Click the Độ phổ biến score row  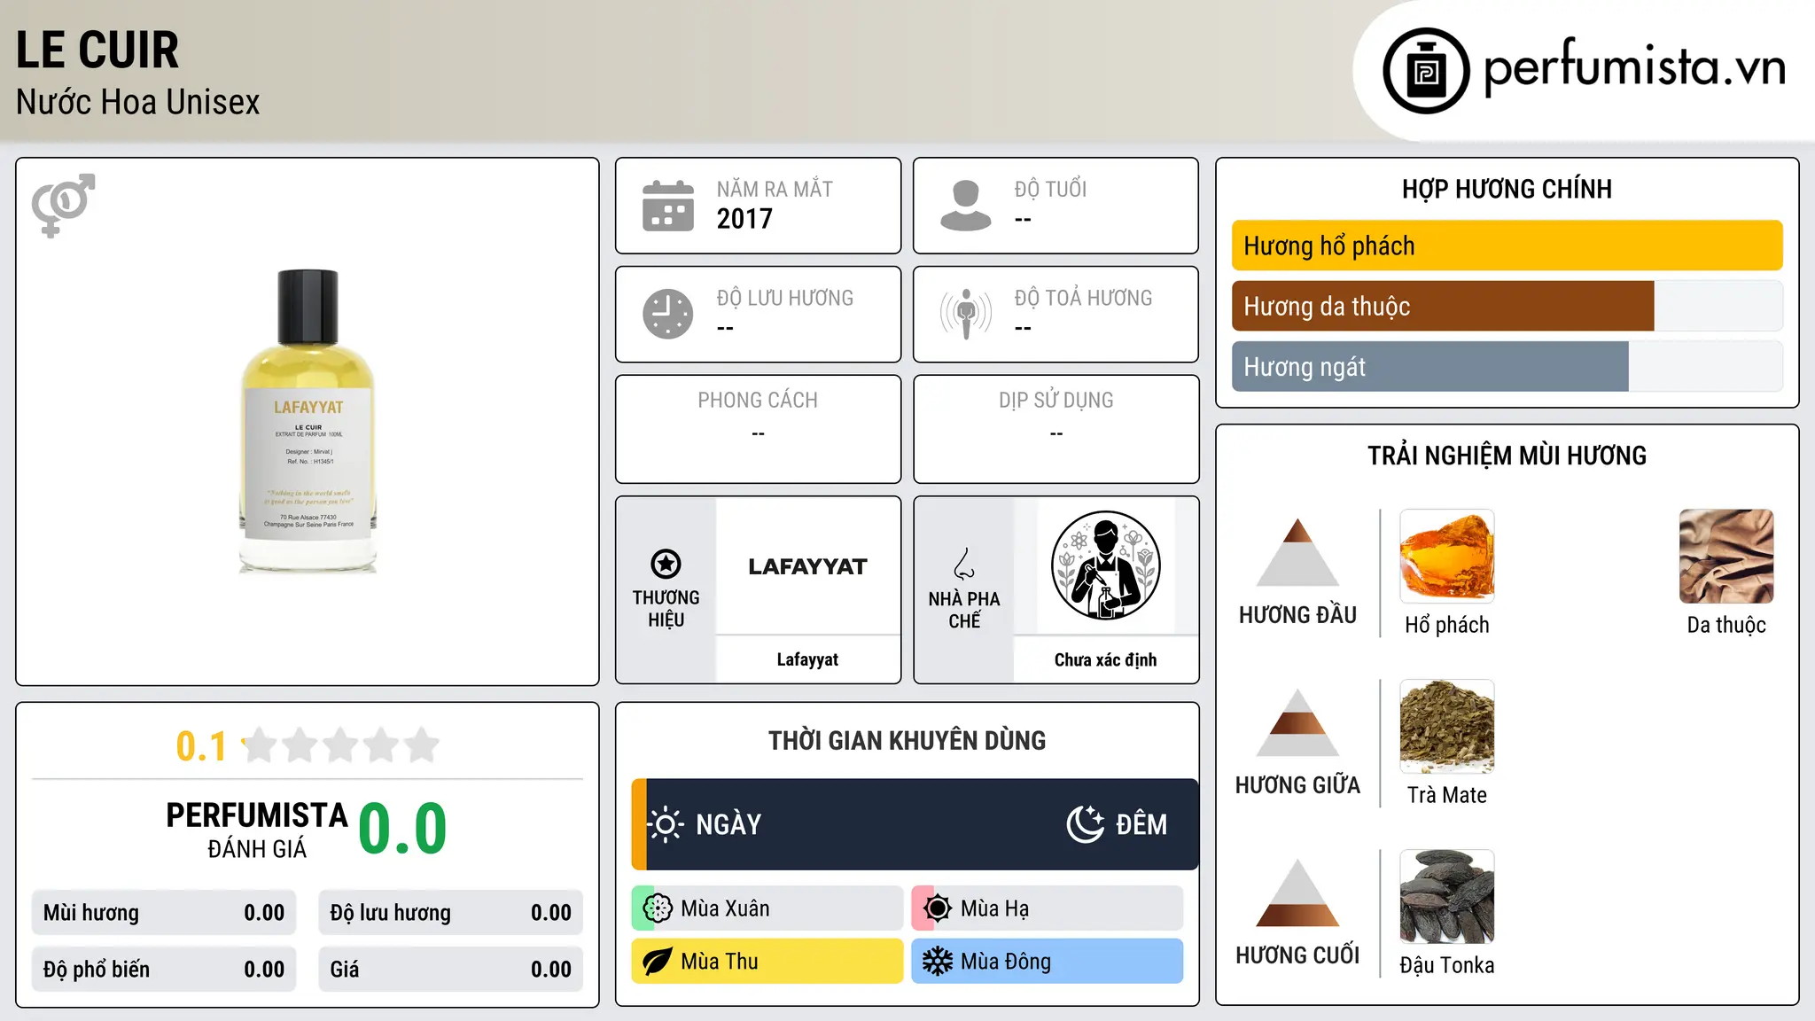coord(164,970)
